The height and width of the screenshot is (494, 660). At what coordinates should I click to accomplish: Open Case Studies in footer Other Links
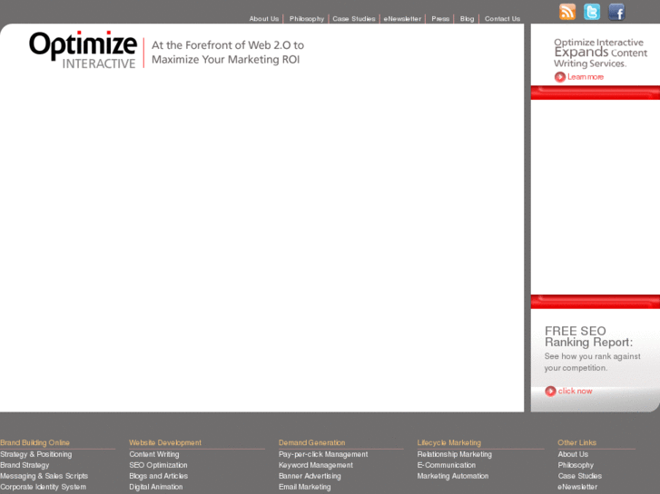pyautogui.click(x=579, y=476)
